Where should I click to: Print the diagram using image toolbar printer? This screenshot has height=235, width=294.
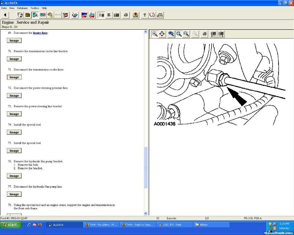tap(205, 34)
